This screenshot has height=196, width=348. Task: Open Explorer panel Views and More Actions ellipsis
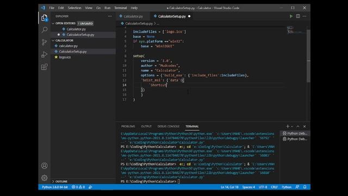(110, 16)
